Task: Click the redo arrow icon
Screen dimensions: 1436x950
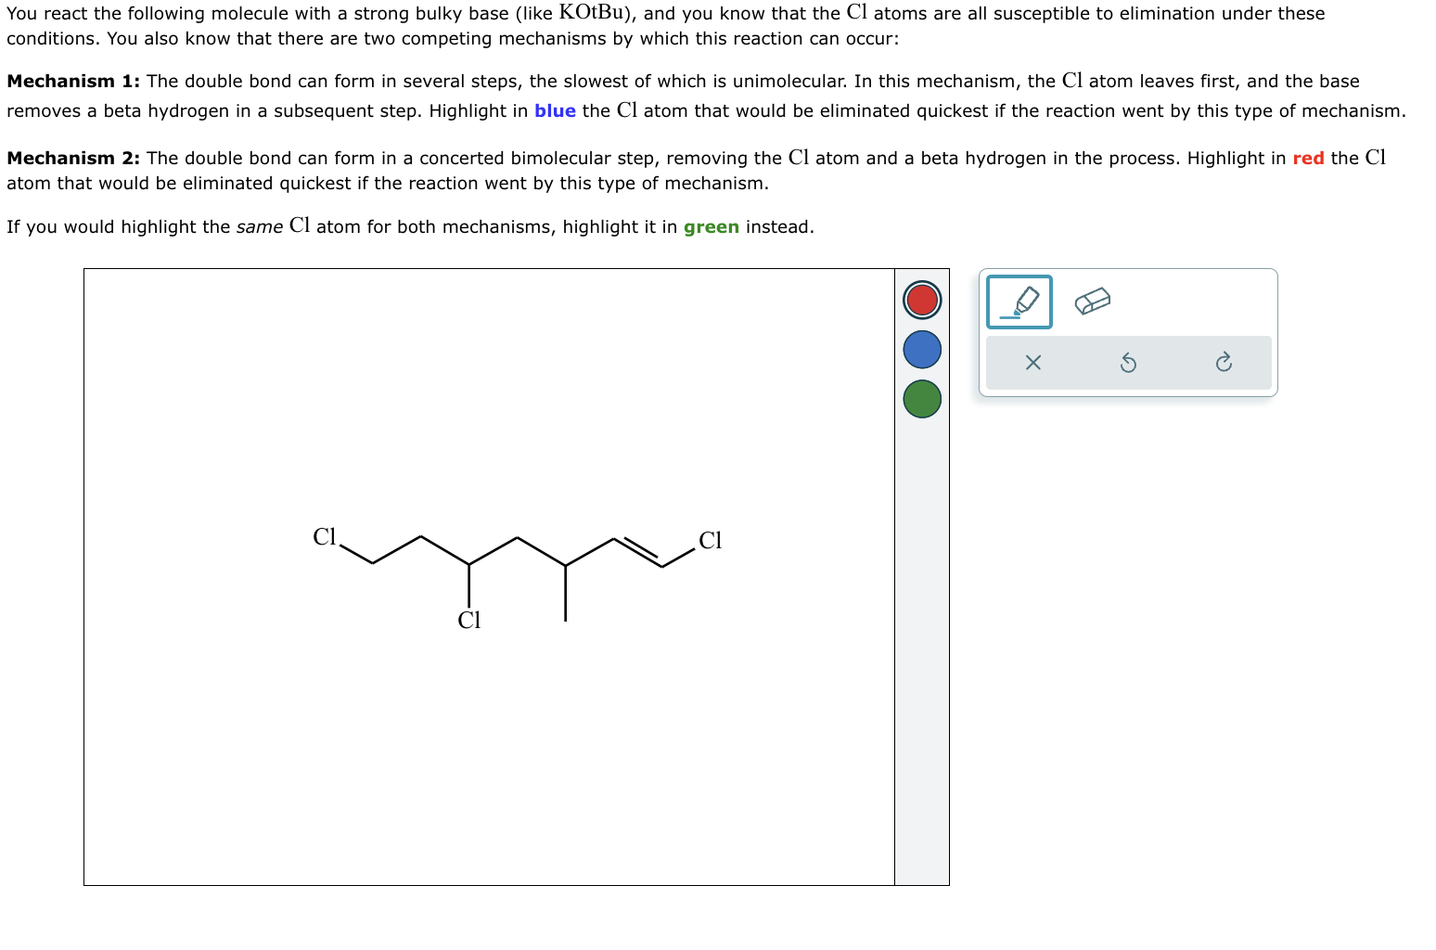Action: tap(1224, 363)
